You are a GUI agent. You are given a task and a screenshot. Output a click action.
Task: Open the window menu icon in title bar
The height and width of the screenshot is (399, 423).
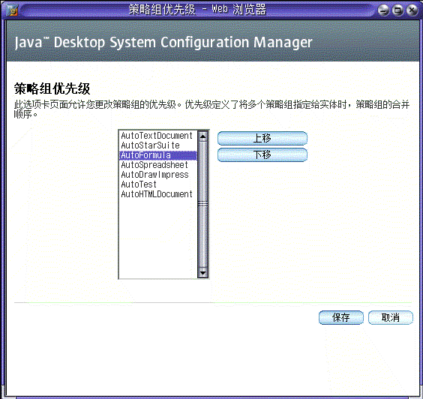12,10
